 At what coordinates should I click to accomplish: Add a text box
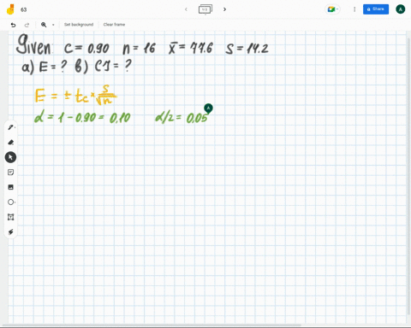click(11, 217)
